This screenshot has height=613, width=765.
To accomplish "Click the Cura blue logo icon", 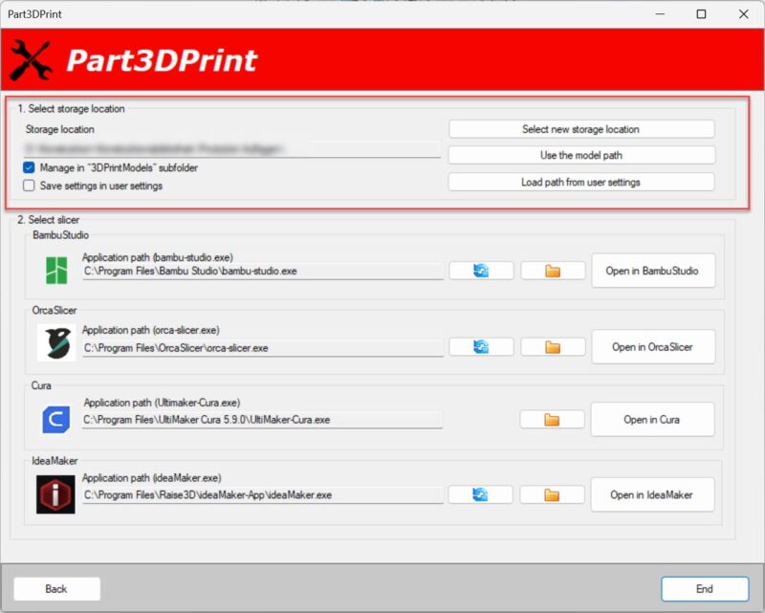I will click(x=56, y=420).
